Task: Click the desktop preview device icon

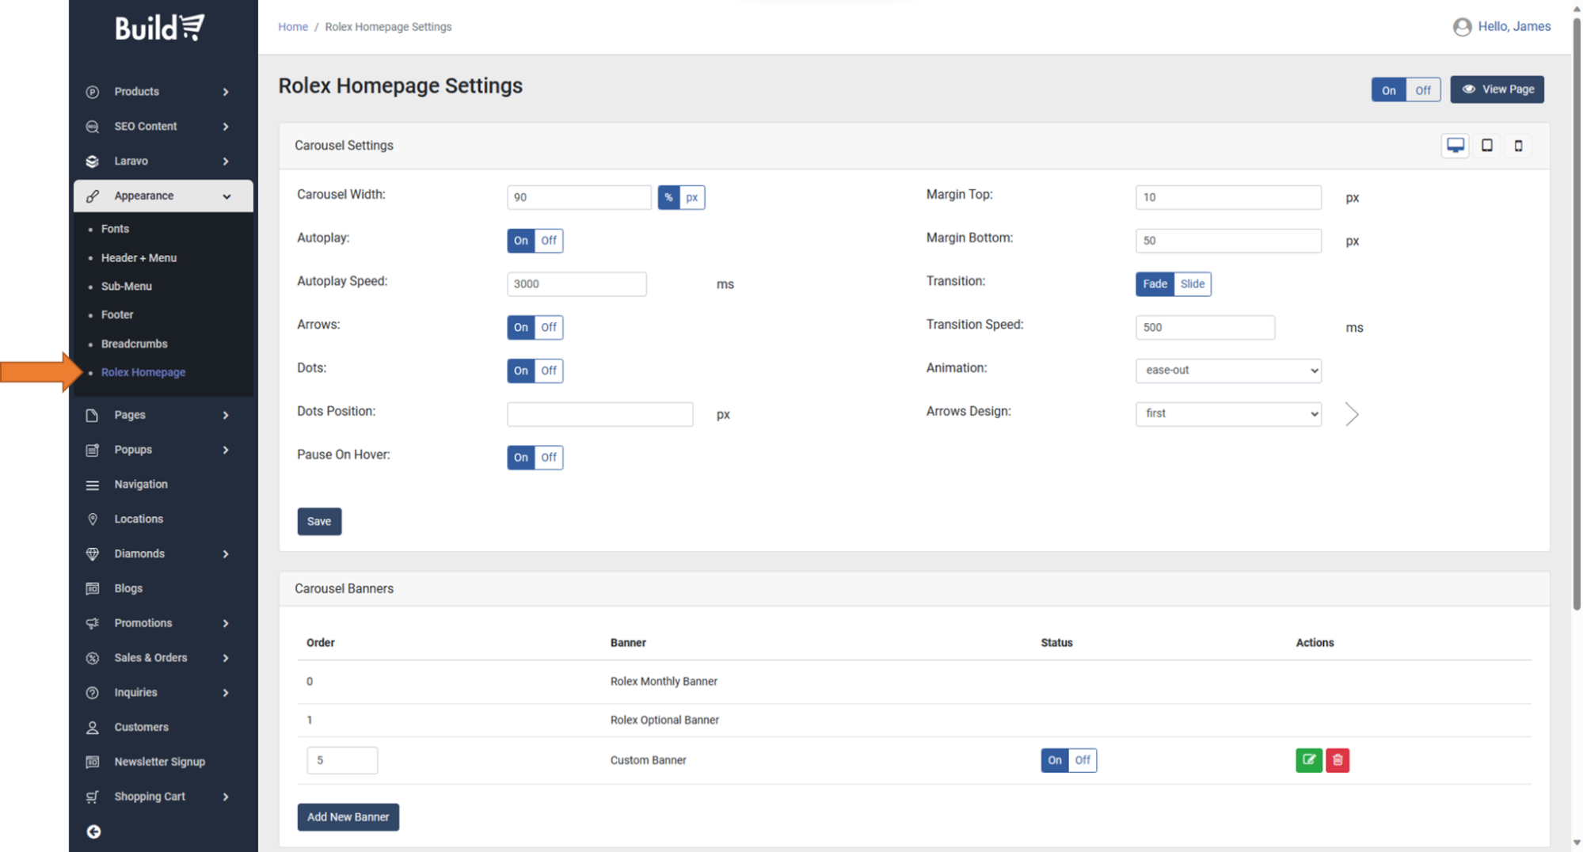Action: tap(1455, 146)
